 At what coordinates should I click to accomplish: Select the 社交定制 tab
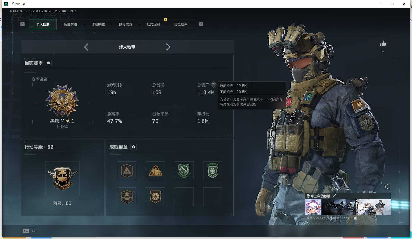pyautogui.click(x=153, y=24)
